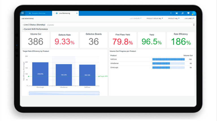Screen dimensions: 217x121
Task: Open the Product Group filter dropdown
Action: point(155,19)
